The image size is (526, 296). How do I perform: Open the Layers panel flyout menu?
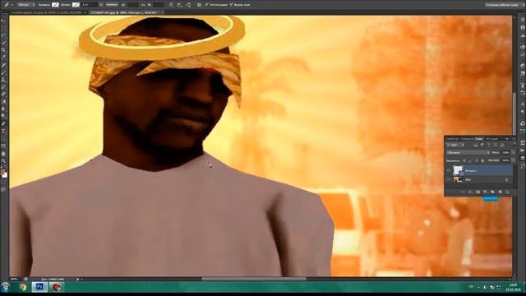pos(514,139)
